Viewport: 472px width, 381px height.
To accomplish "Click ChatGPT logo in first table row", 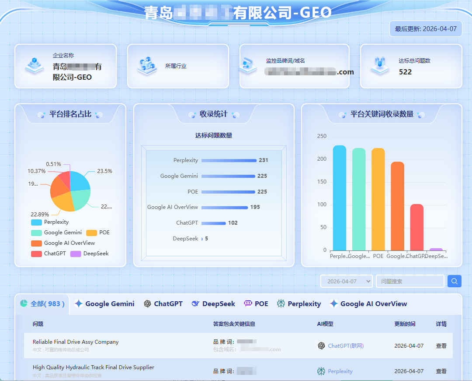I will click(321, 346).
